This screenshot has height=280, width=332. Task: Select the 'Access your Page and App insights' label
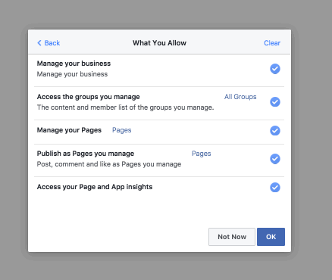click(95, 187)
